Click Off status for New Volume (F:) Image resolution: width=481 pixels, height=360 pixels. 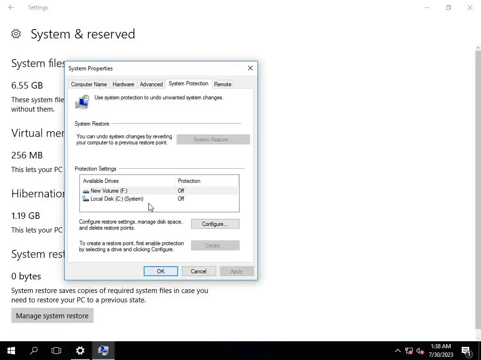[x=181, y=191]
